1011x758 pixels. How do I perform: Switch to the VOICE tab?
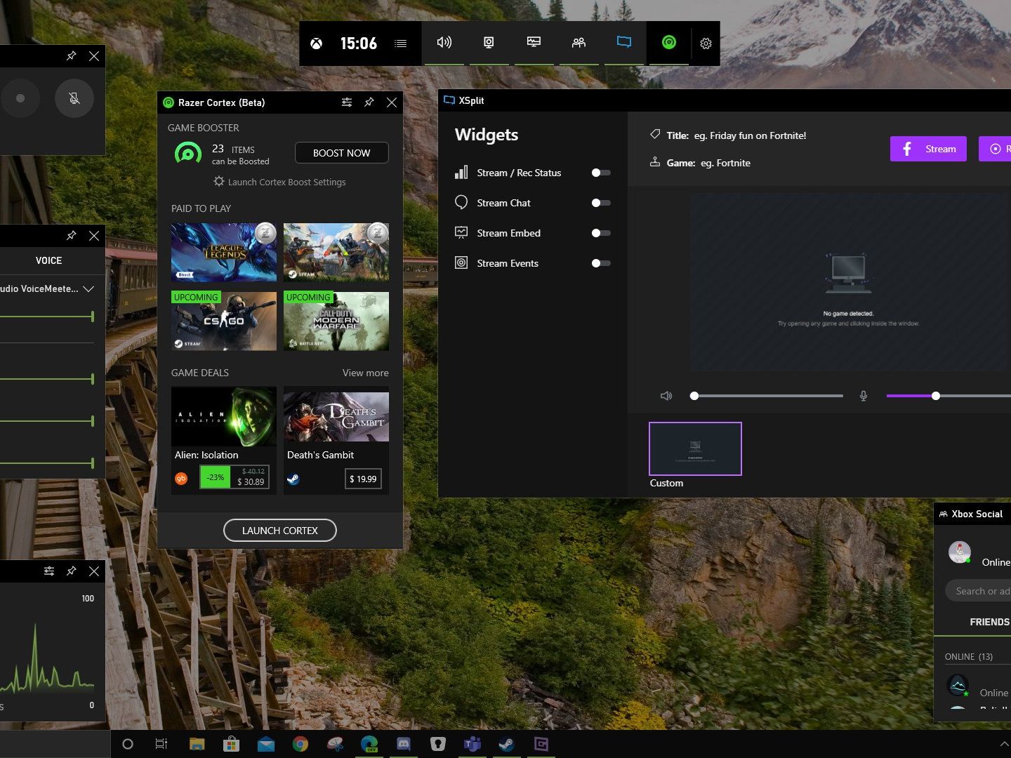click(x=48, y=260)
